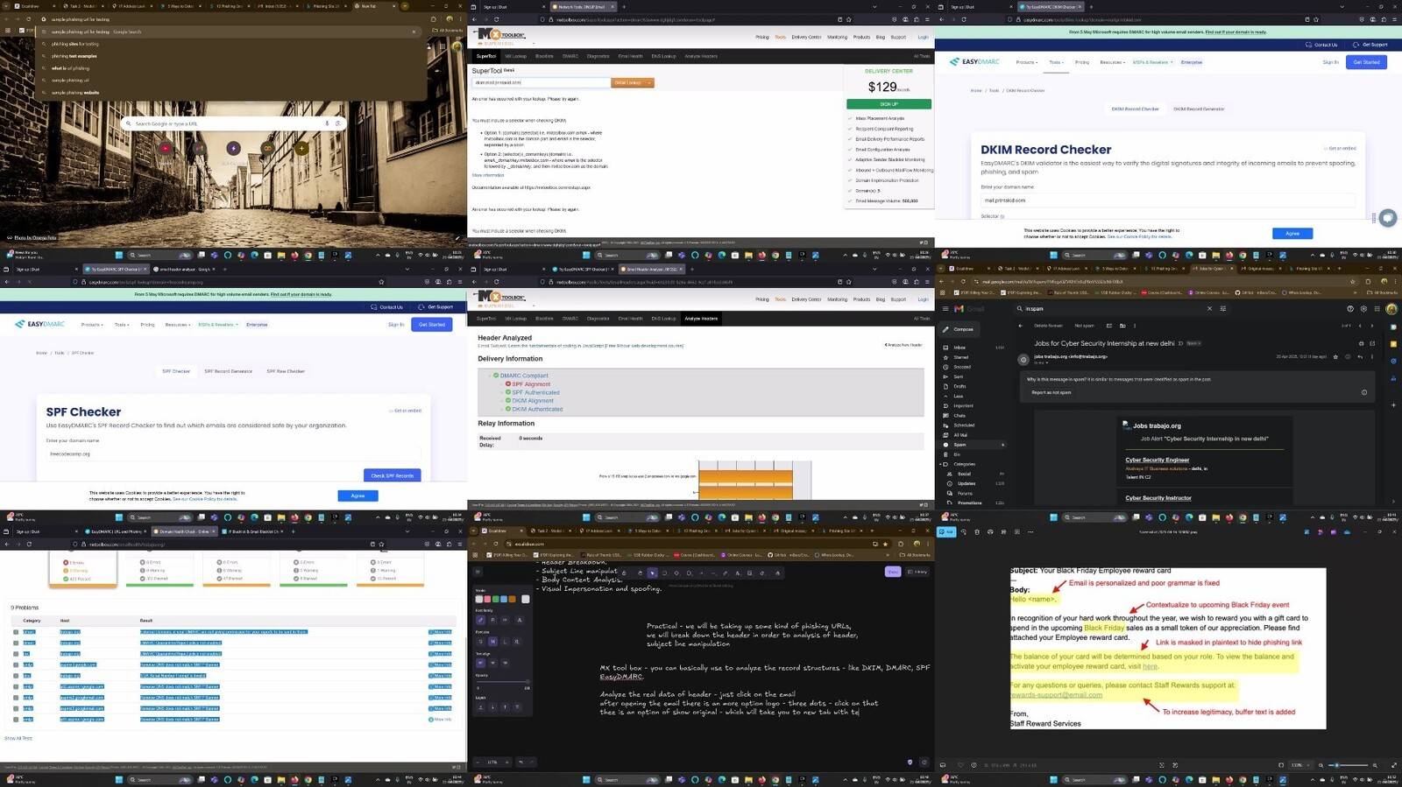Set Excalidraw font size to Medium
The image size is (1402, 787).
493,642
